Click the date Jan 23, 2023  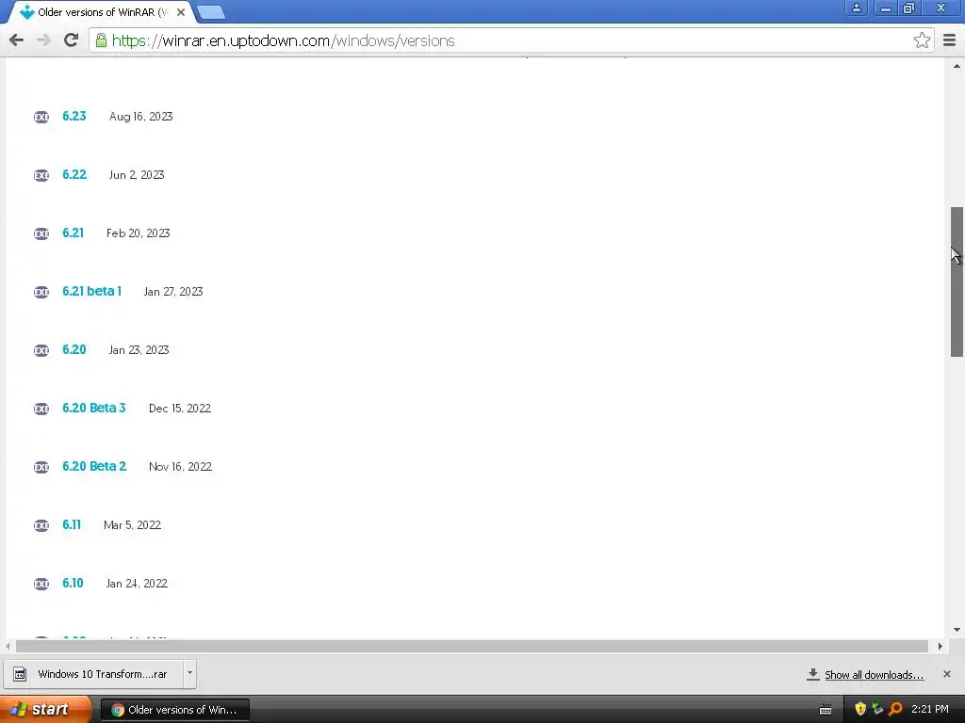click(139, 350)
